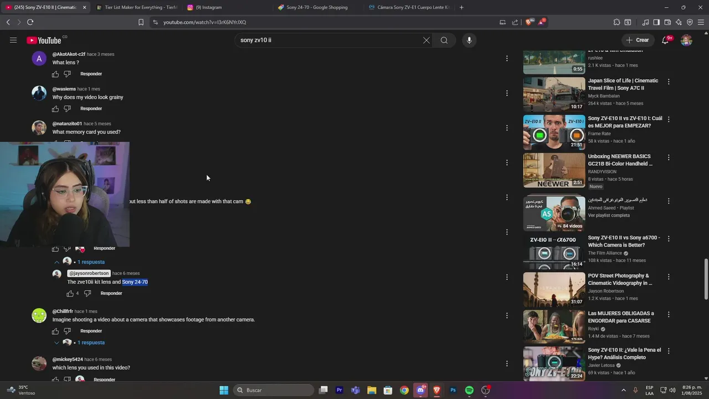Start voice search with the microphone icon
Image resolution: width=709 pixels, height=399 pixels.
click(469, 40)
